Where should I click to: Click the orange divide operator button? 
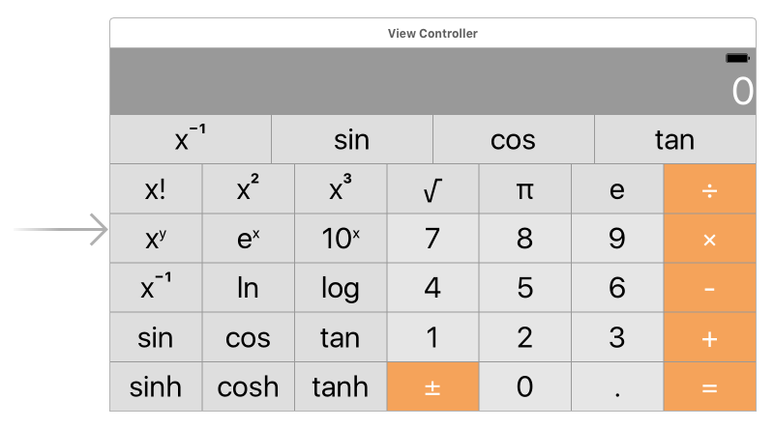pos(710,188)
